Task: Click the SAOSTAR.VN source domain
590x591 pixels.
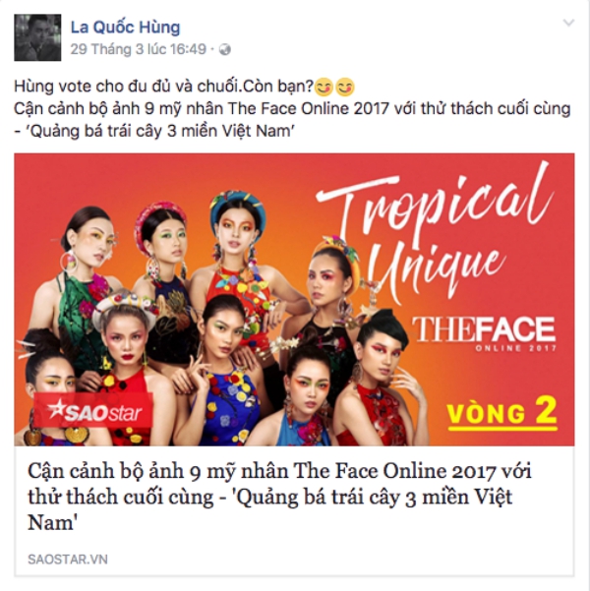Action: tap(68, 560)
